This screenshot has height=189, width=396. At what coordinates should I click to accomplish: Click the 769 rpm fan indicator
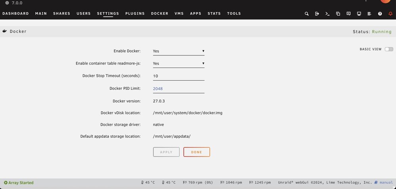(x=198, y=182)
